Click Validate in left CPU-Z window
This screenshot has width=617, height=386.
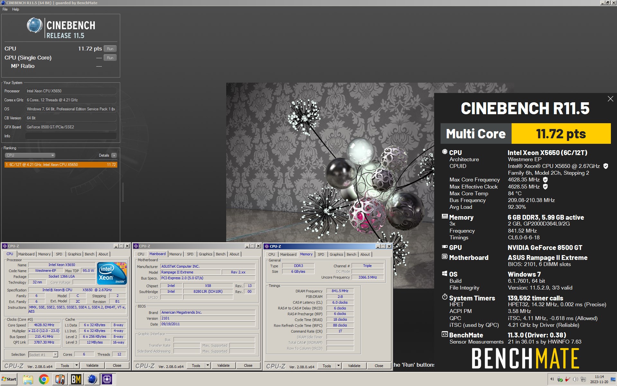[x=92, y=365]
